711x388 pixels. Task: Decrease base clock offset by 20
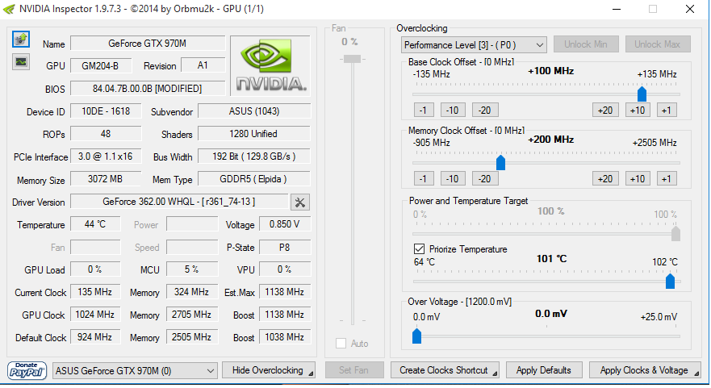485,111
